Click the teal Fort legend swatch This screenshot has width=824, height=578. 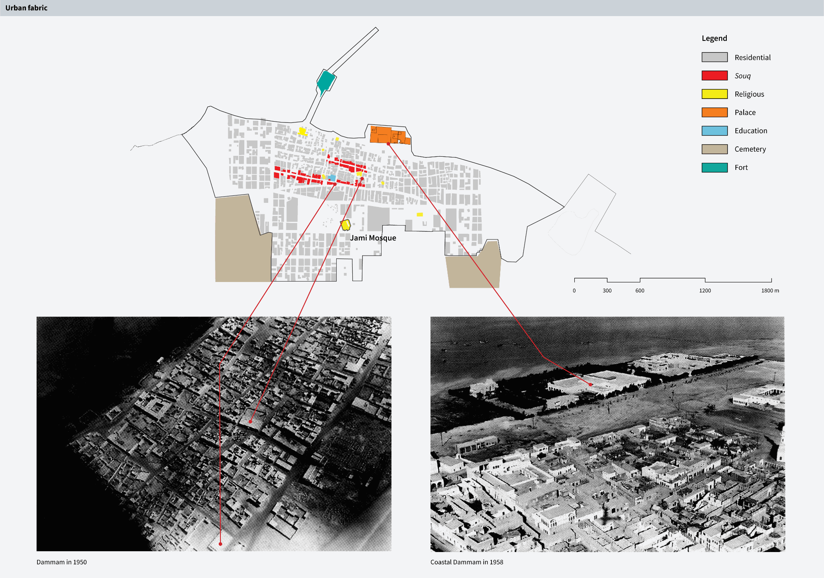[x=714, y=167]
